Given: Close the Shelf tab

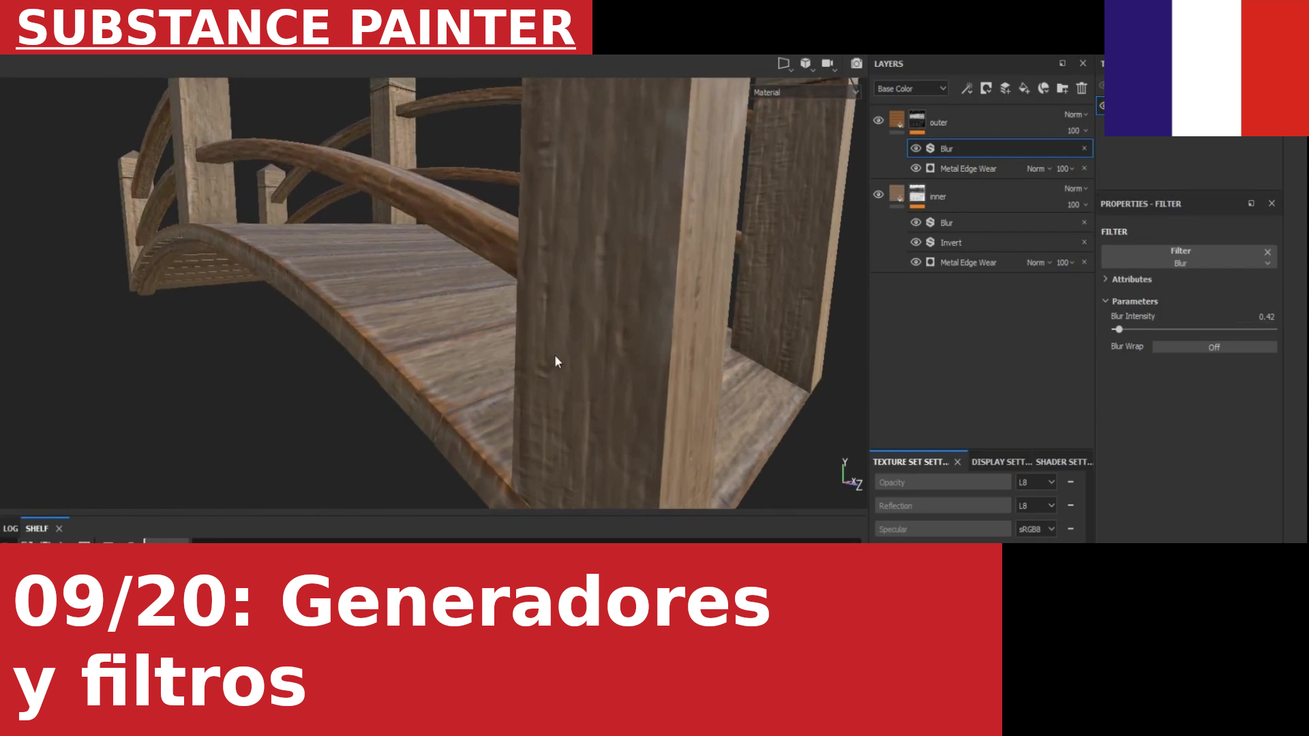Looking at the screenshot, I should tap(59, 528).
